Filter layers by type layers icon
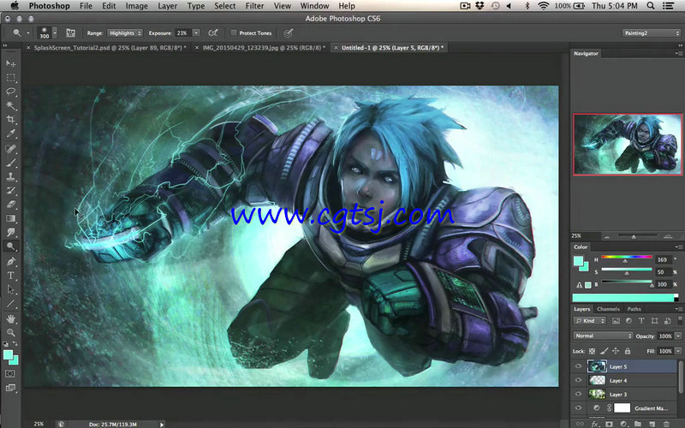685x428 pixels. point(641,320)
